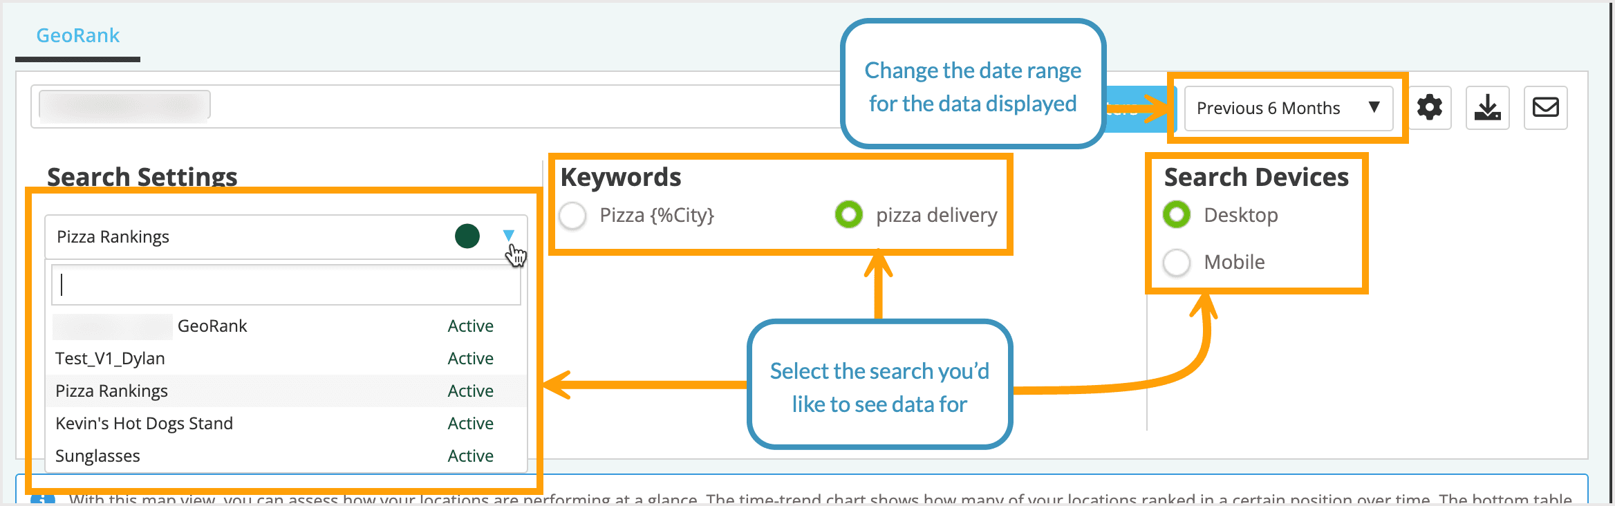1615x506 pixels.
Task: Select the Pizza {%City} keyword
Action: click(572, 216)
